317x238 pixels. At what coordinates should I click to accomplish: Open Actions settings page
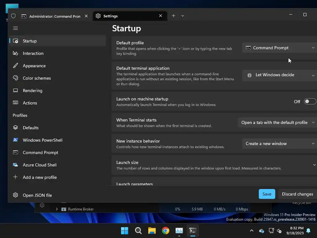tap(58, 103)
